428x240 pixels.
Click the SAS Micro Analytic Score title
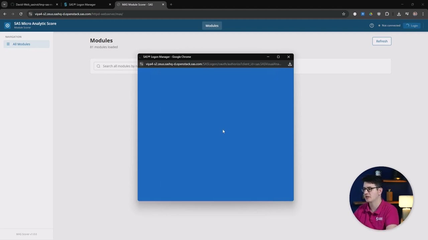[x=35, y=23]
